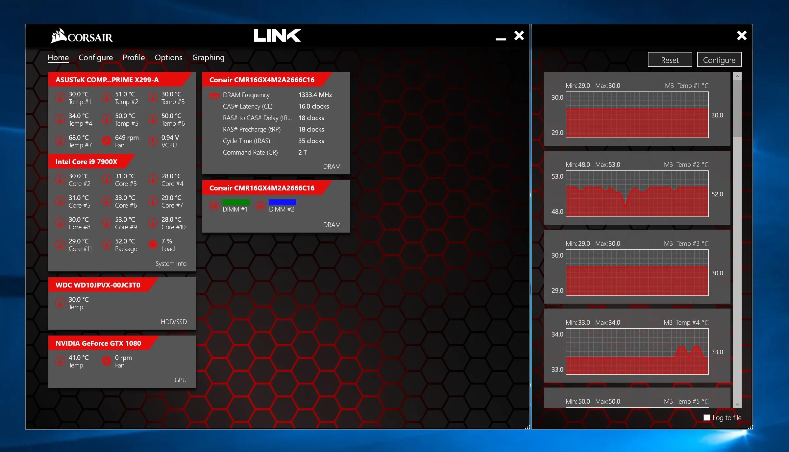Click the MB Temp #2 graph
Viewport: 789px width, 452px height.
(x=637, y=194)
